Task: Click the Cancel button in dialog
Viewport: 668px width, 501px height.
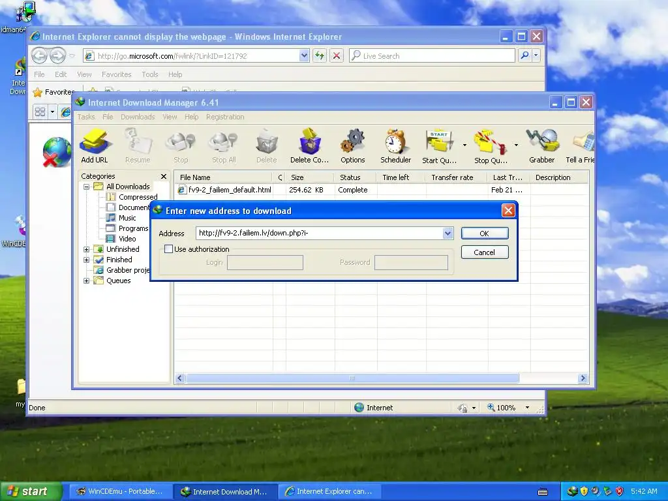Action: [x=485, y=252]
